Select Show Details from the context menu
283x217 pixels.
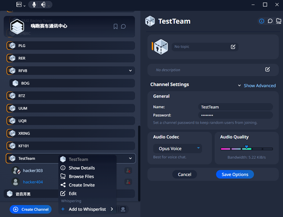coord(81,168)
